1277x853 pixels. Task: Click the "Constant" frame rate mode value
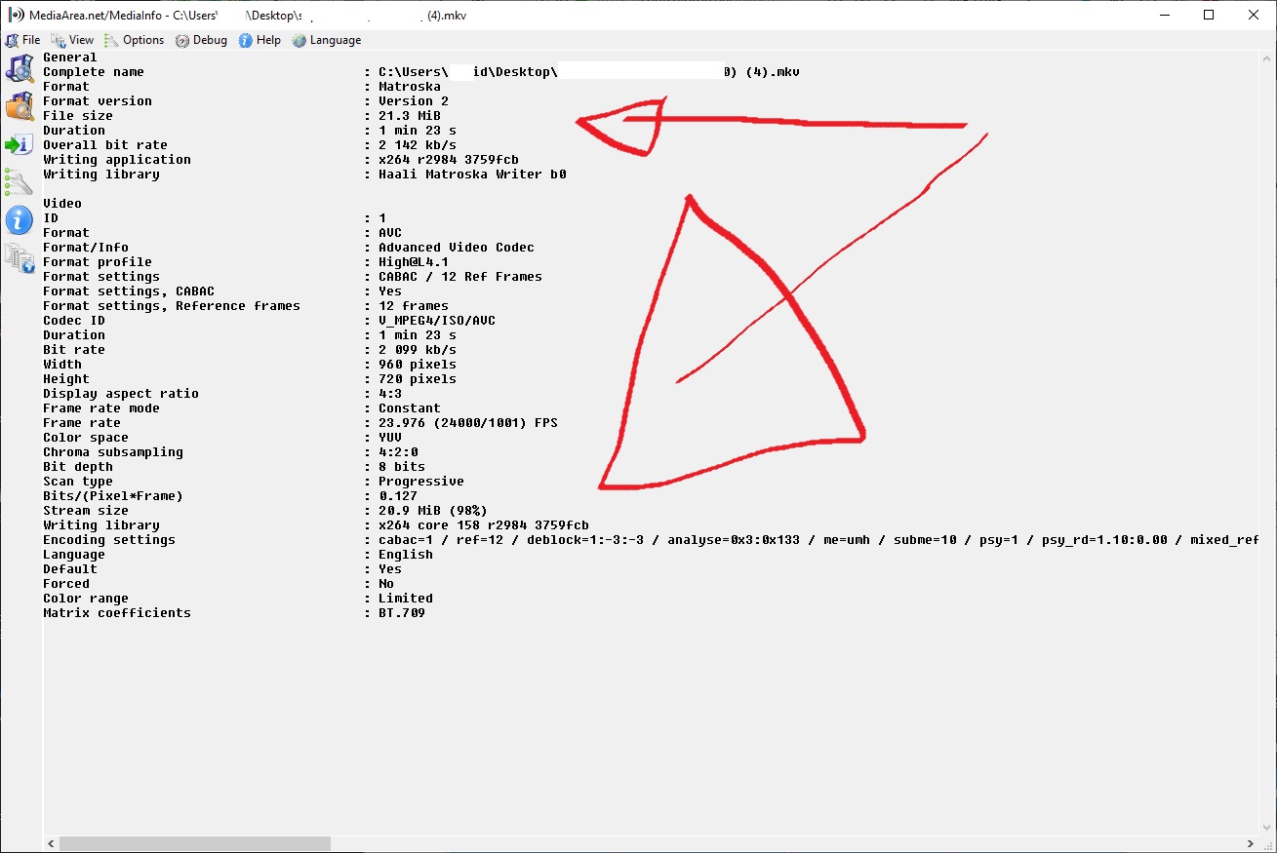tap(410, 408)
